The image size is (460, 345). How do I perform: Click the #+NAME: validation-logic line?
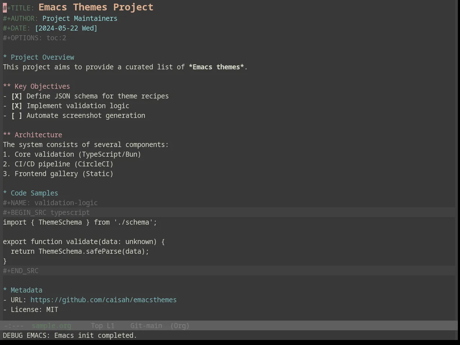pyautogui.click(x=50, y=203)
